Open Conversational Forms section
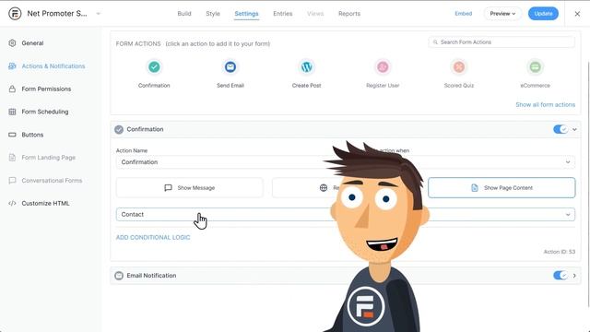 (x=52, y=181)
